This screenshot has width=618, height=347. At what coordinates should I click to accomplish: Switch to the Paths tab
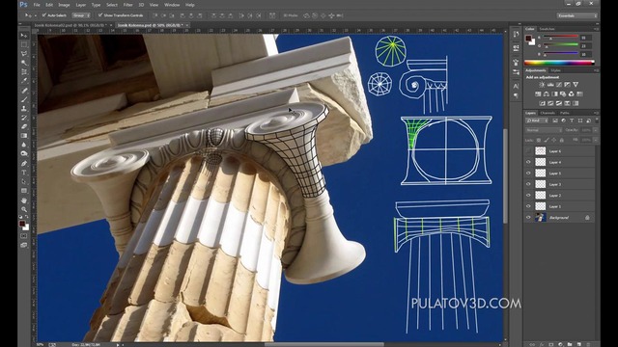tap(565, 114)
